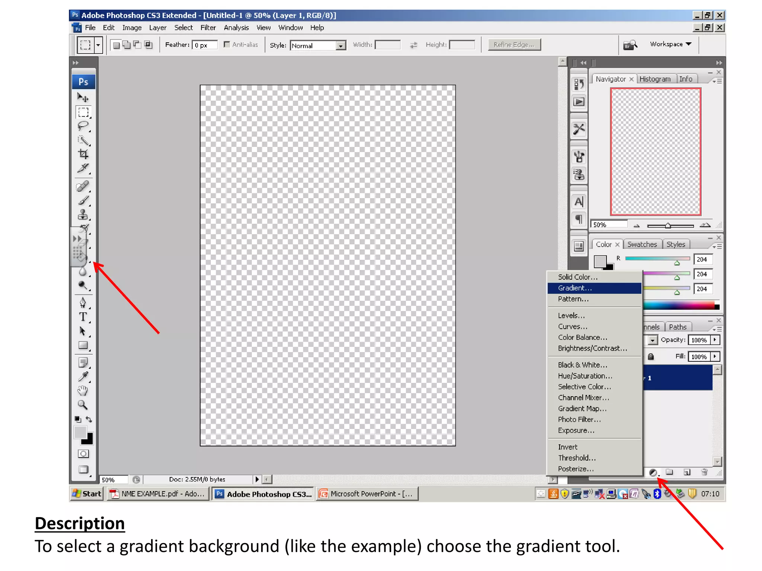Select the Dodge tool
762x571 pixels.
pos(83,285)
